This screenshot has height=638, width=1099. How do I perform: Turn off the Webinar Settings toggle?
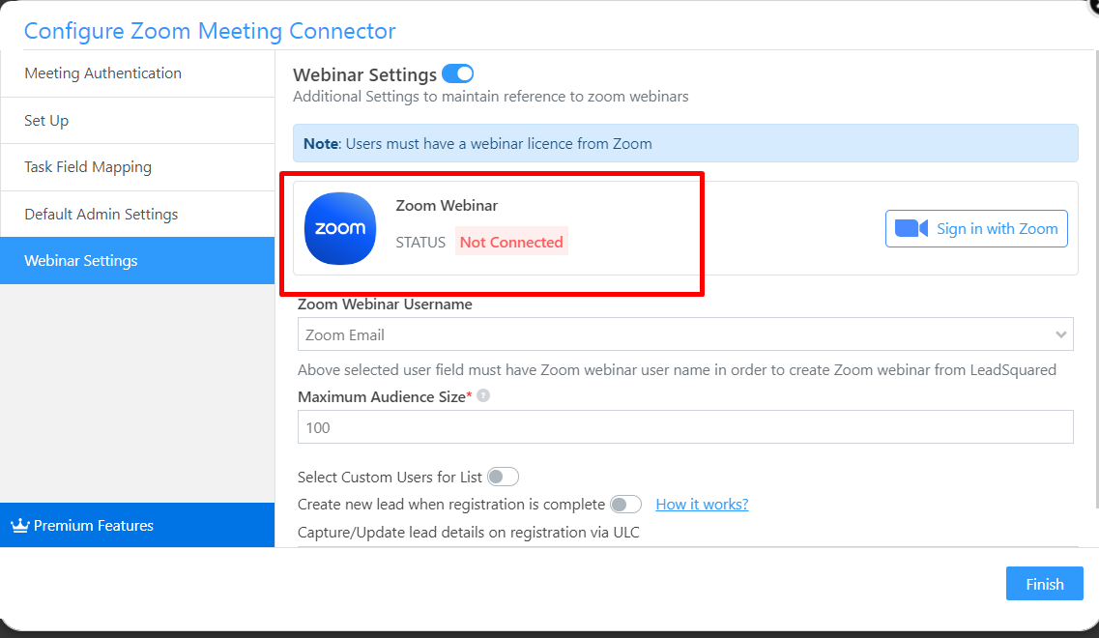[x=457, y=73]
